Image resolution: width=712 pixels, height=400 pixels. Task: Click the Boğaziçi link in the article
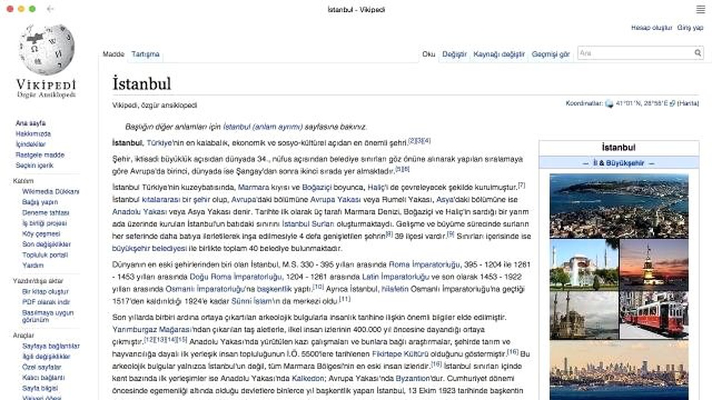pyautogui.click(x=316, y=188)
